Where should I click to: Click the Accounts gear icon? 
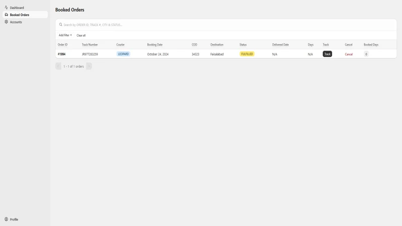click(x=6, y=22)
